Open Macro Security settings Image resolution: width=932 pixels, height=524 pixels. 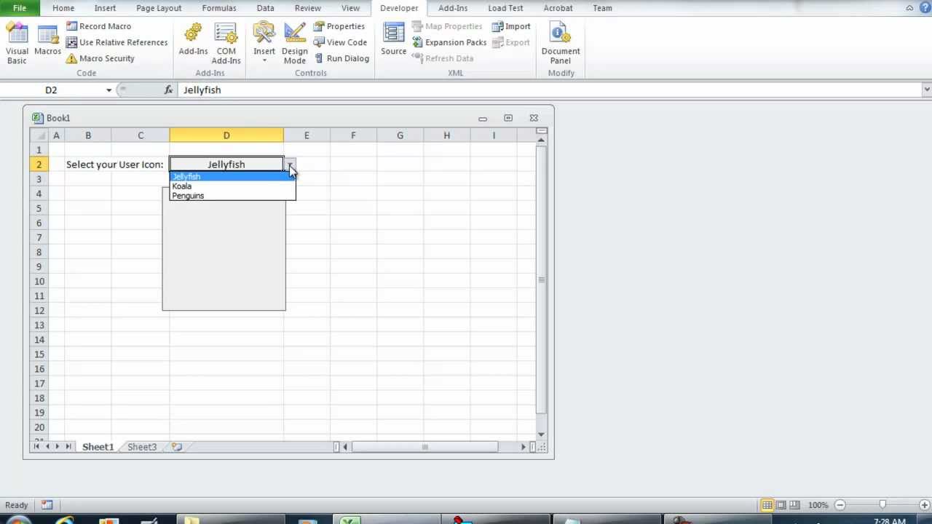pyautogui.click(x=100, y=58)
